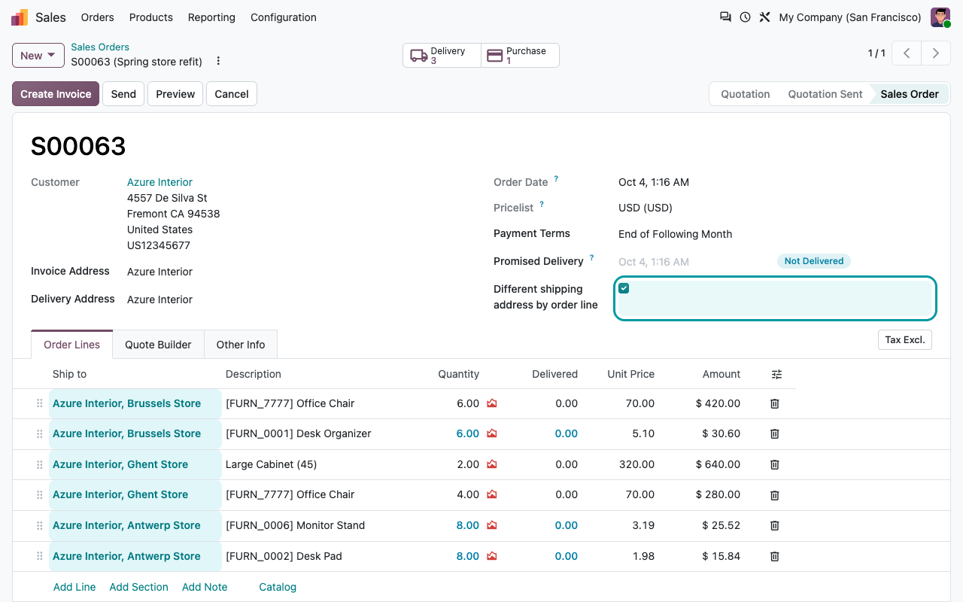Switch to the Quote Builder tab
The width and height of the screenshot is (963, 602).
(158, 345)
